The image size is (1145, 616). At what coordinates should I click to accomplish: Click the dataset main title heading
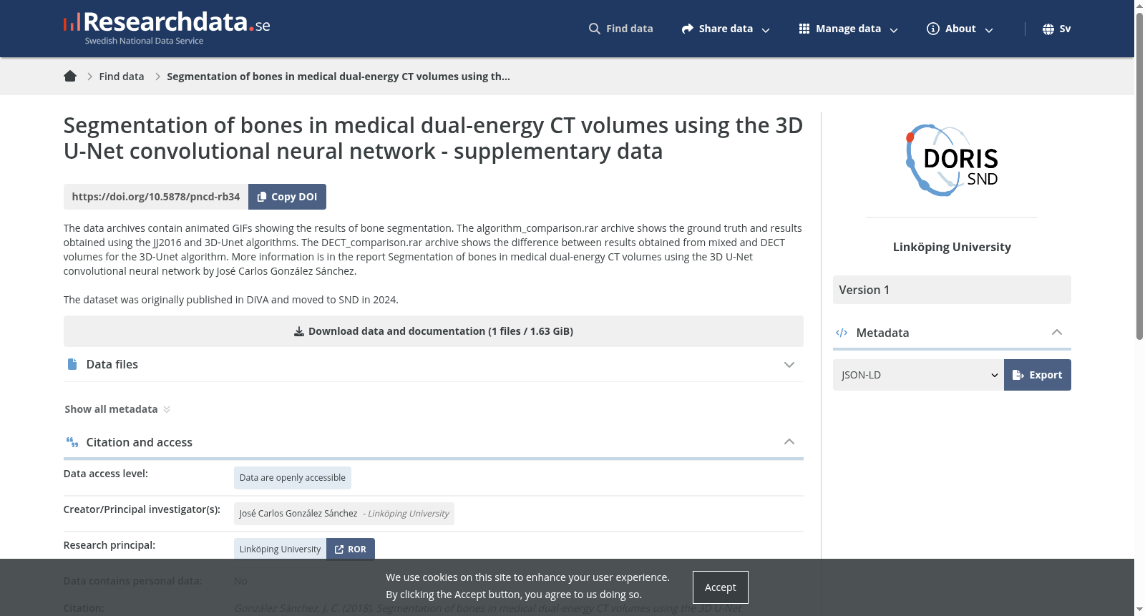tap(433, 138)
